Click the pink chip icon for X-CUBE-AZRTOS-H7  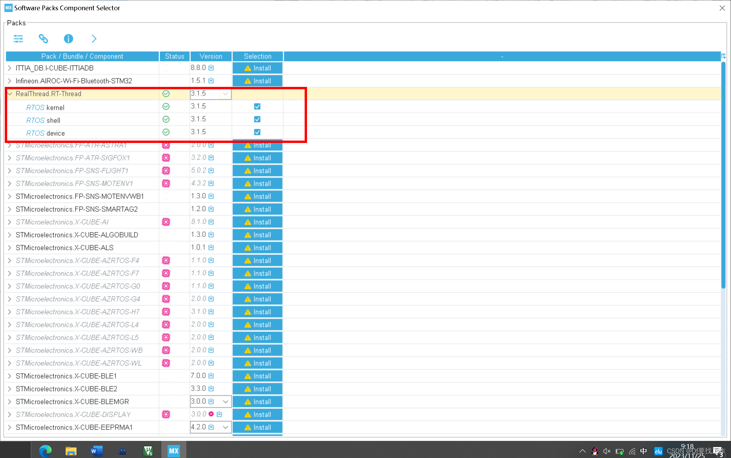point(166,312)
